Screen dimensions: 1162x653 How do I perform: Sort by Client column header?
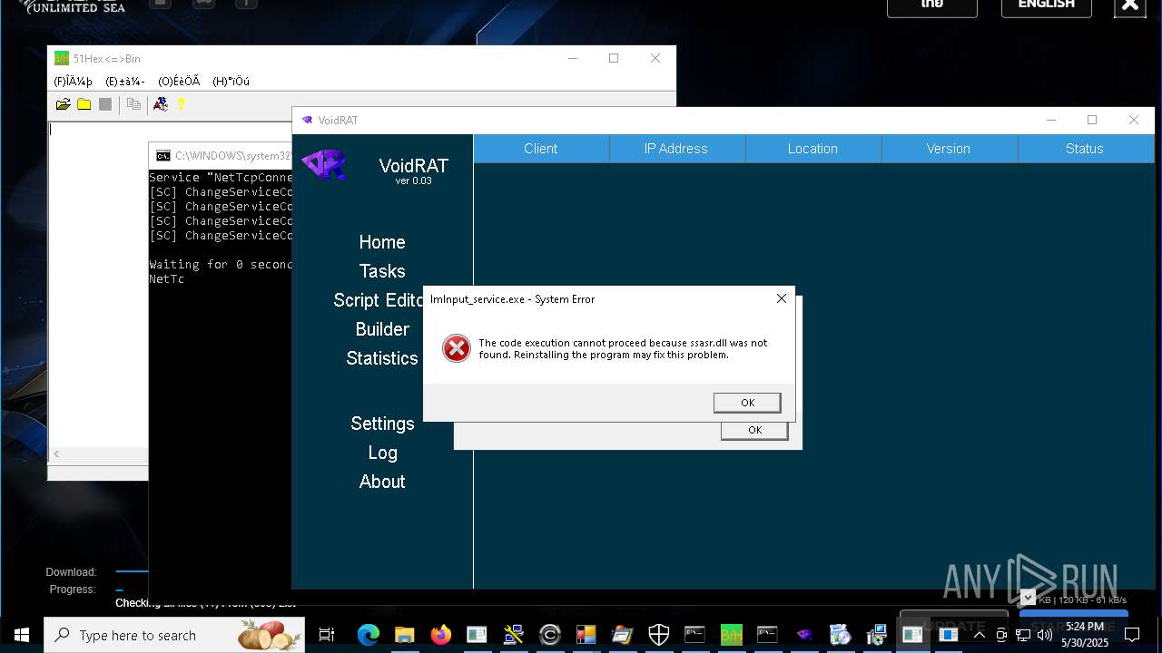click(541, 149)
